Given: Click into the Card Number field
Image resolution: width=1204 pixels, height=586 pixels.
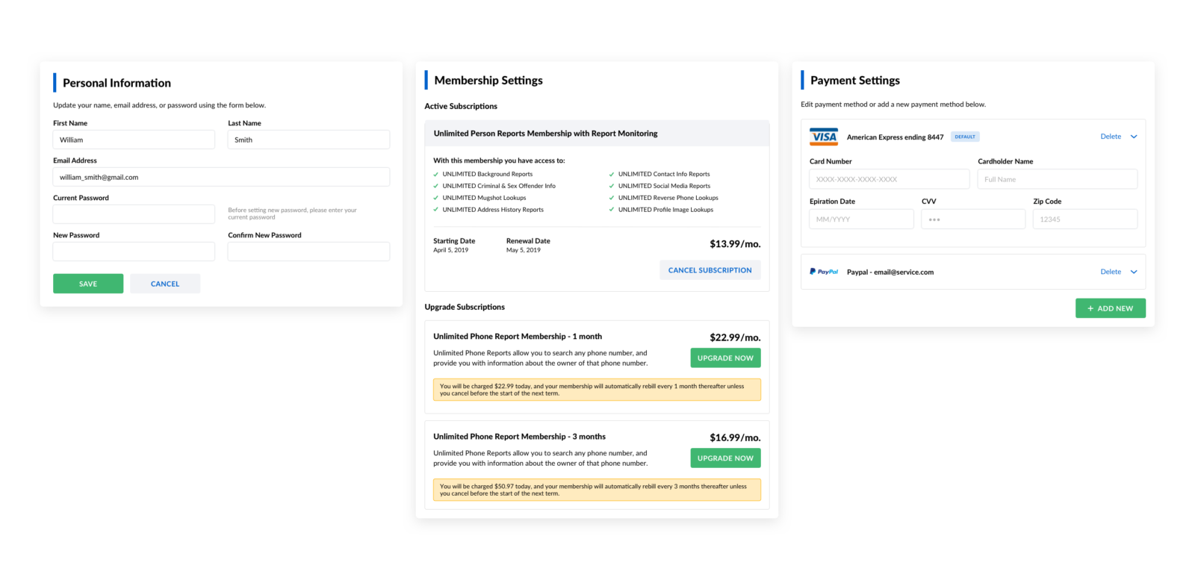Looking at the screenshot, I should point(889,179).
